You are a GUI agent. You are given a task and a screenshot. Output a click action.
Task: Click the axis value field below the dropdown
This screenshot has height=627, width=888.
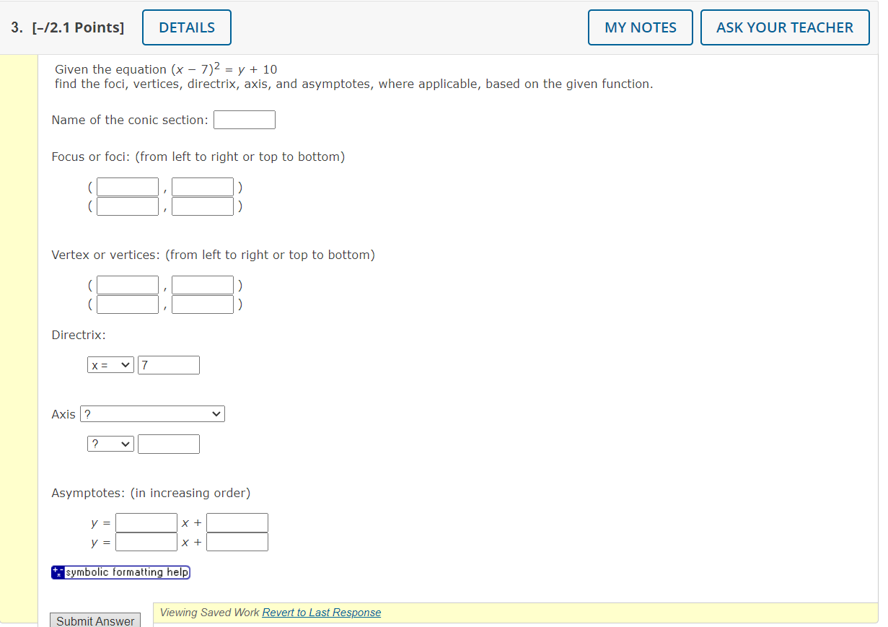(168, 443)
